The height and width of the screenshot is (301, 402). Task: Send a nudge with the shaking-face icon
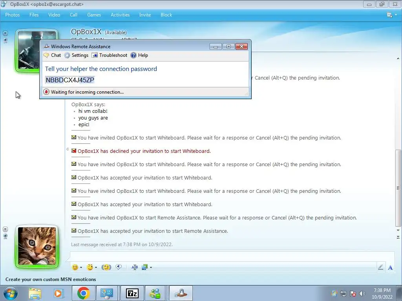pyautogui.click(x=106, y=267)
